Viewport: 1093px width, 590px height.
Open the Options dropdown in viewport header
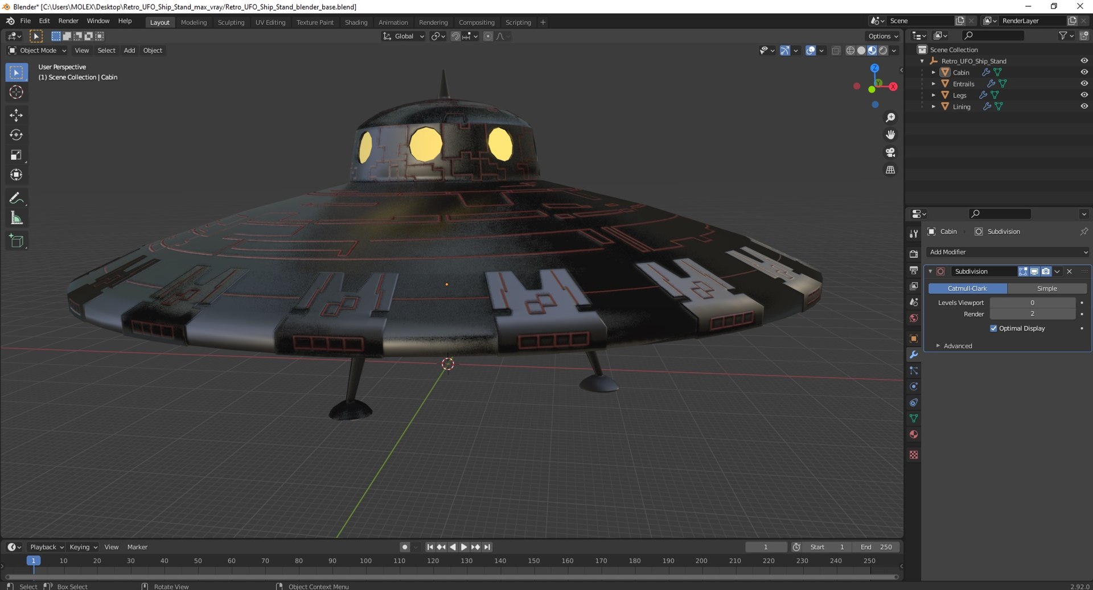pyautogui.click(x=883, y=36)
